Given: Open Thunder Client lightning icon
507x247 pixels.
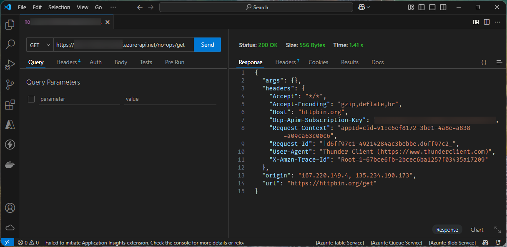Looking at the screenshot, I should coord(10,145).
